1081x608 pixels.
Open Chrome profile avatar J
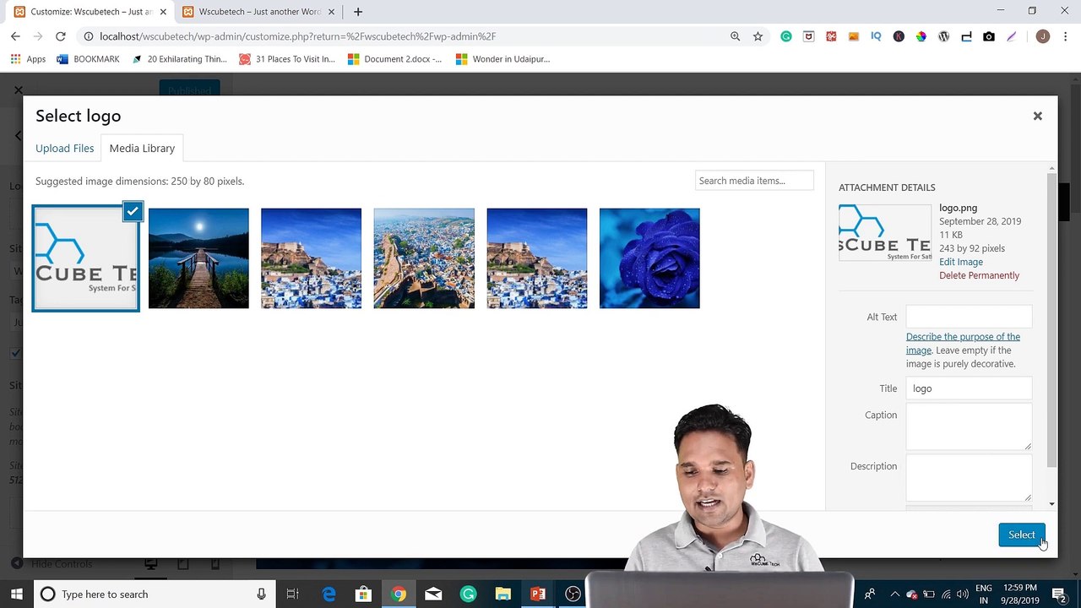point(1042,36)
